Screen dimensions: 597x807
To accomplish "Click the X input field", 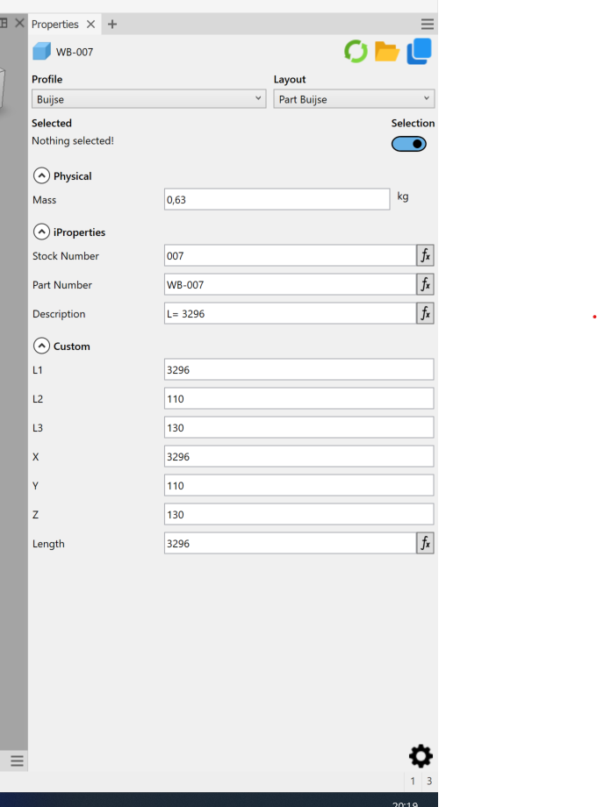I will pyautogui.click(x=298, y=456).
